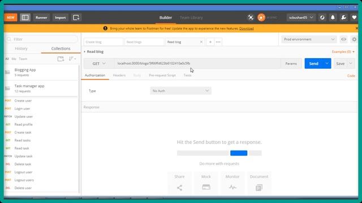
Task: Click the orange sync status icon
Action: tap(261, 17)
